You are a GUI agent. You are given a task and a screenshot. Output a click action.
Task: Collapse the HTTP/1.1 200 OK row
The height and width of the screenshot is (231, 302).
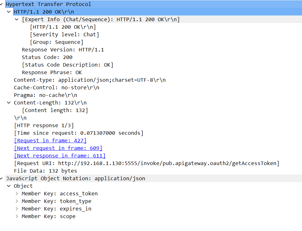coord(9,12)
